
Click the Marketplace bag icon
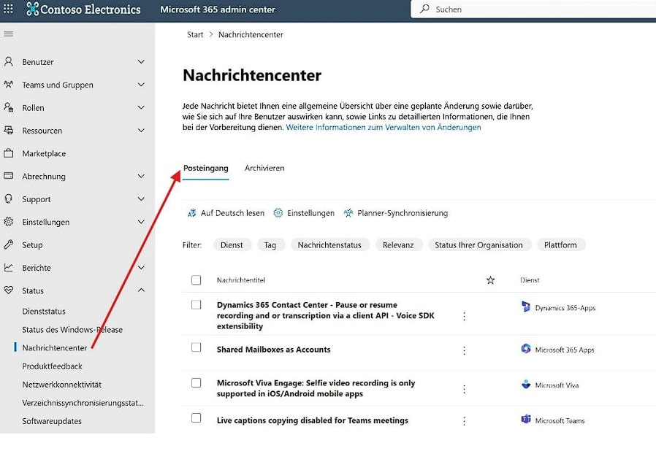tap(8, 153)
